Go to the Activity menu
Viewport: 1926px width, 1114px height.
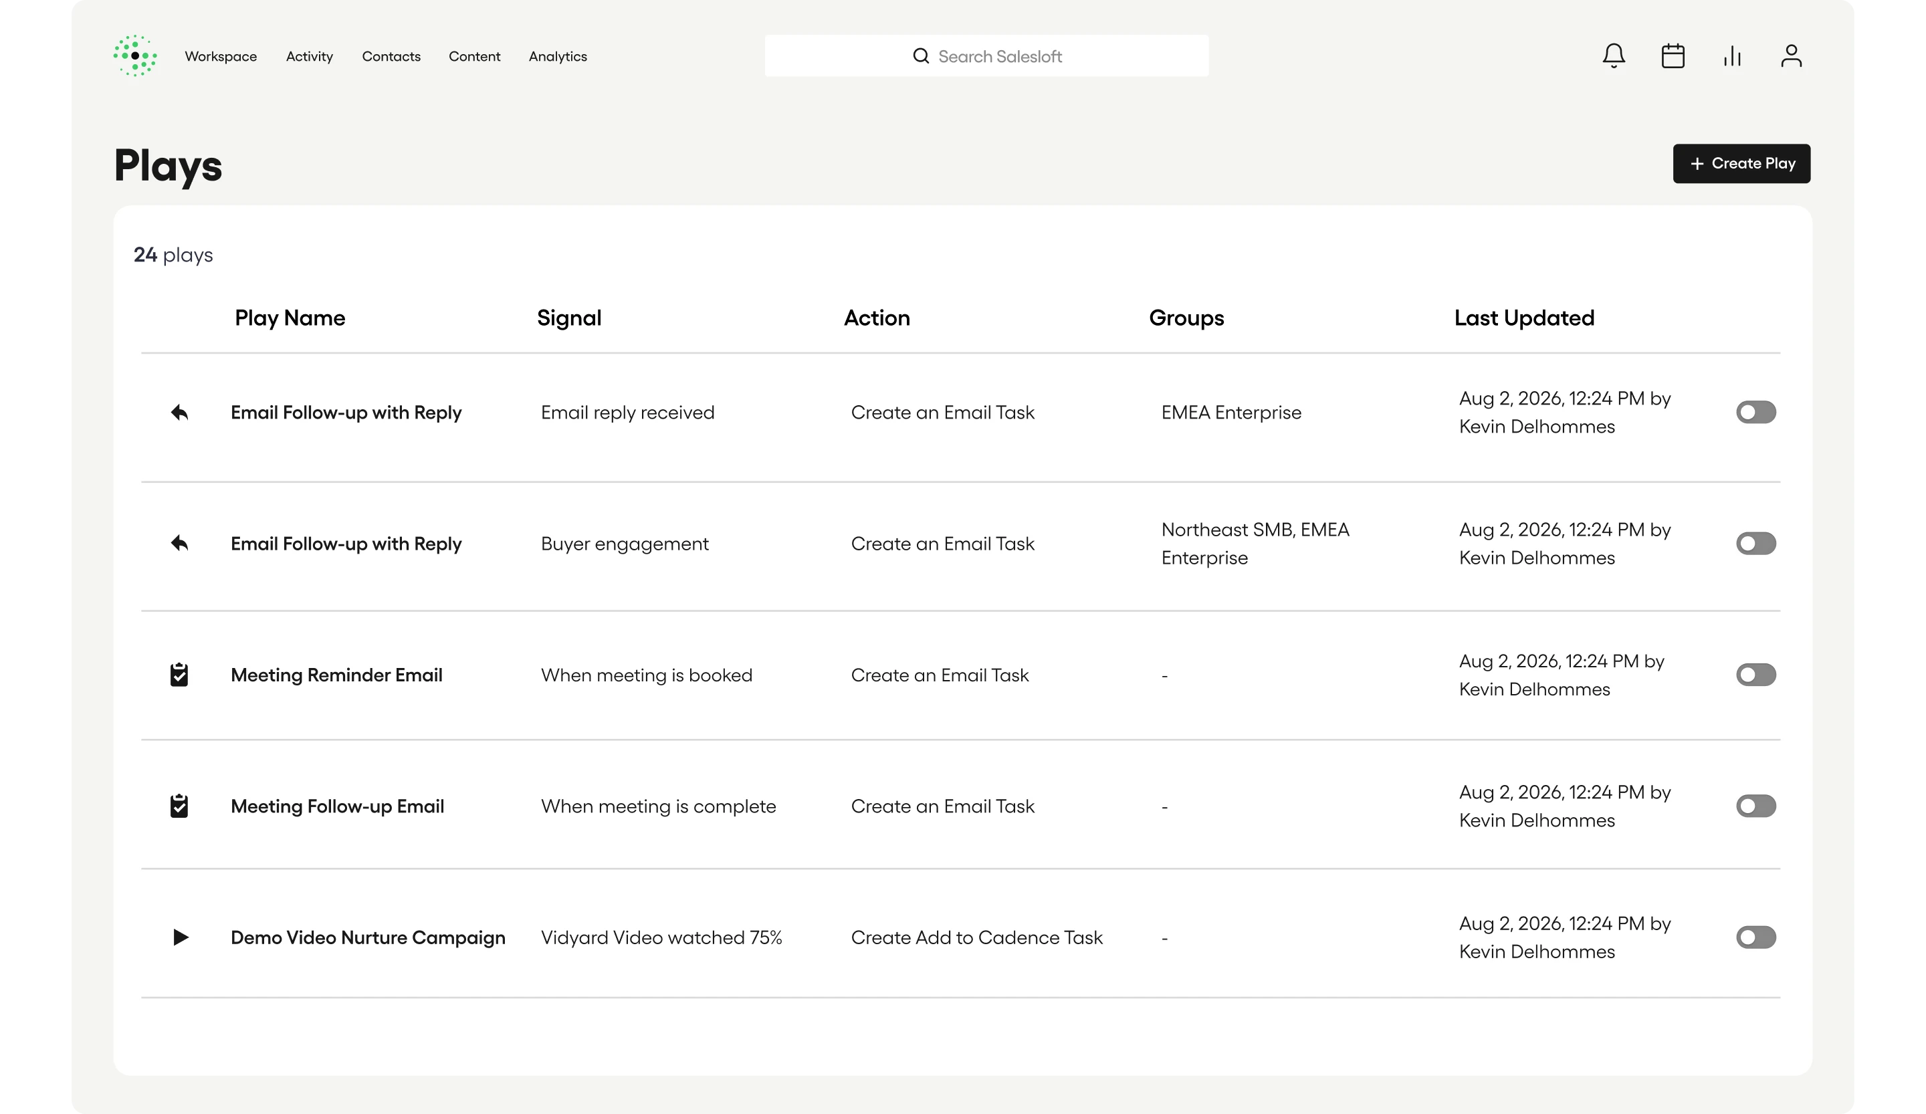310,57
